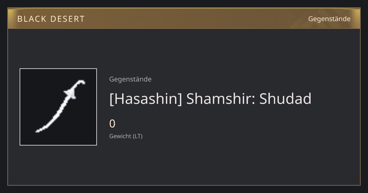Click the weight value 0
Viewport: 368px width, 193px height.
click(x=112, y=124)
